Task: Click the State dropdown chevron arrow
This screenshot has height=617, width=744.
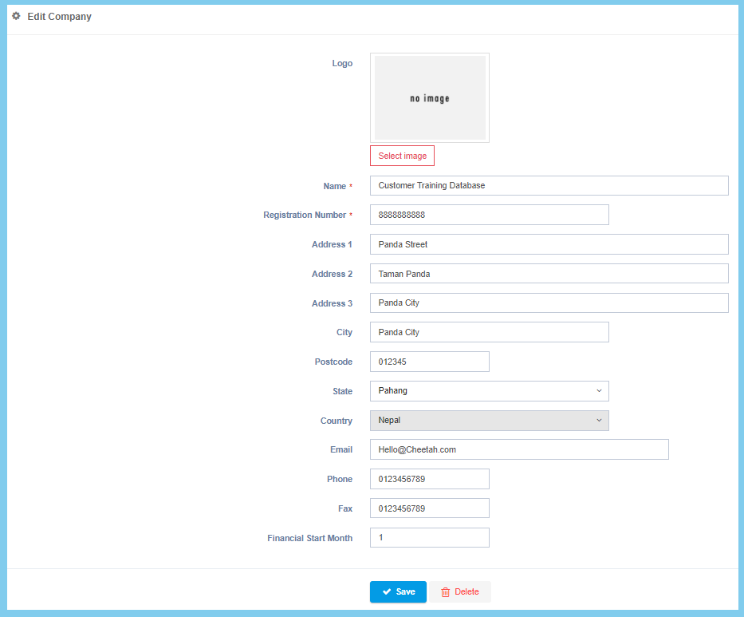Action: coord(599,391)
